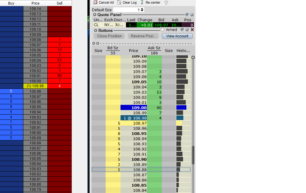Click the bold 108.90 price in right ladder
The width and height of the screenshot is (306, 193).
point(134,159)
